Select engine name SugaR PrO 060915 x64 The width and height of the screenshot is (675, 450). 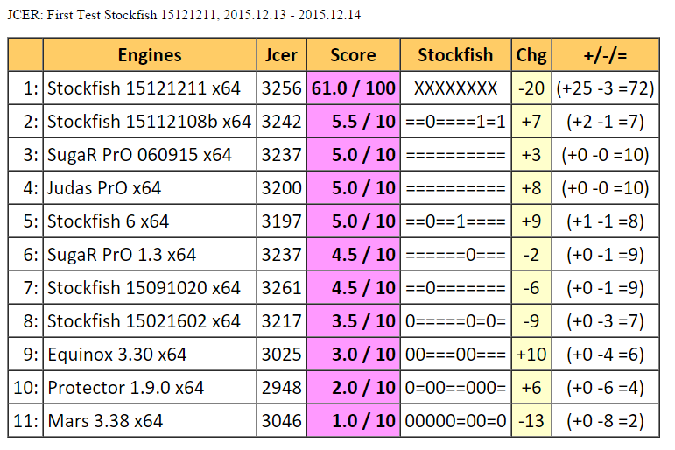[x=139, y=155]
